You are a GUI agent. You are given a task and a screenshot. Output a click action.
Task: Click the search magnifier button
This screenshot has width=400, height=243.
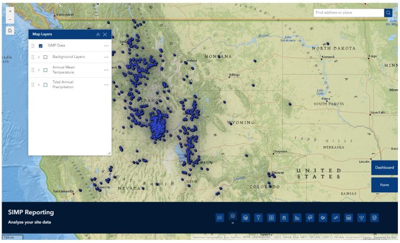pos(389,13)
